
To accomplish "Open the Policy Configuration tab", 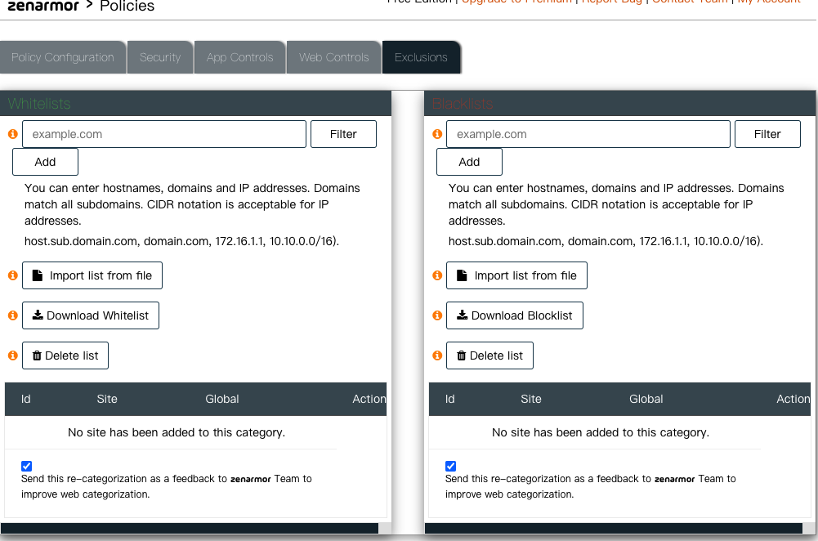I will [x=63, y=57].
